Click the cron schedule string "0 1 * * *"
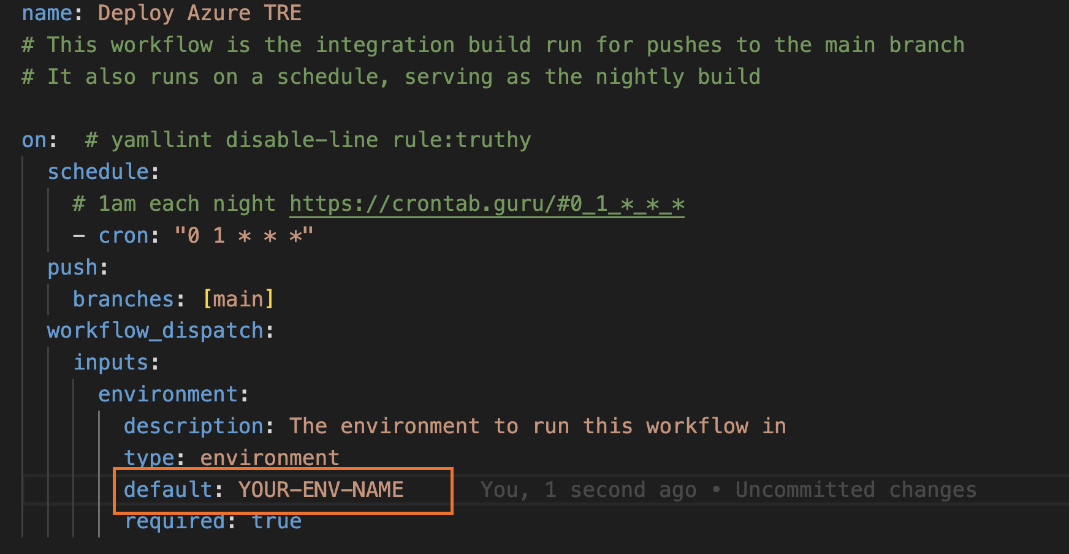1069x554 pixels. (245, 235)
